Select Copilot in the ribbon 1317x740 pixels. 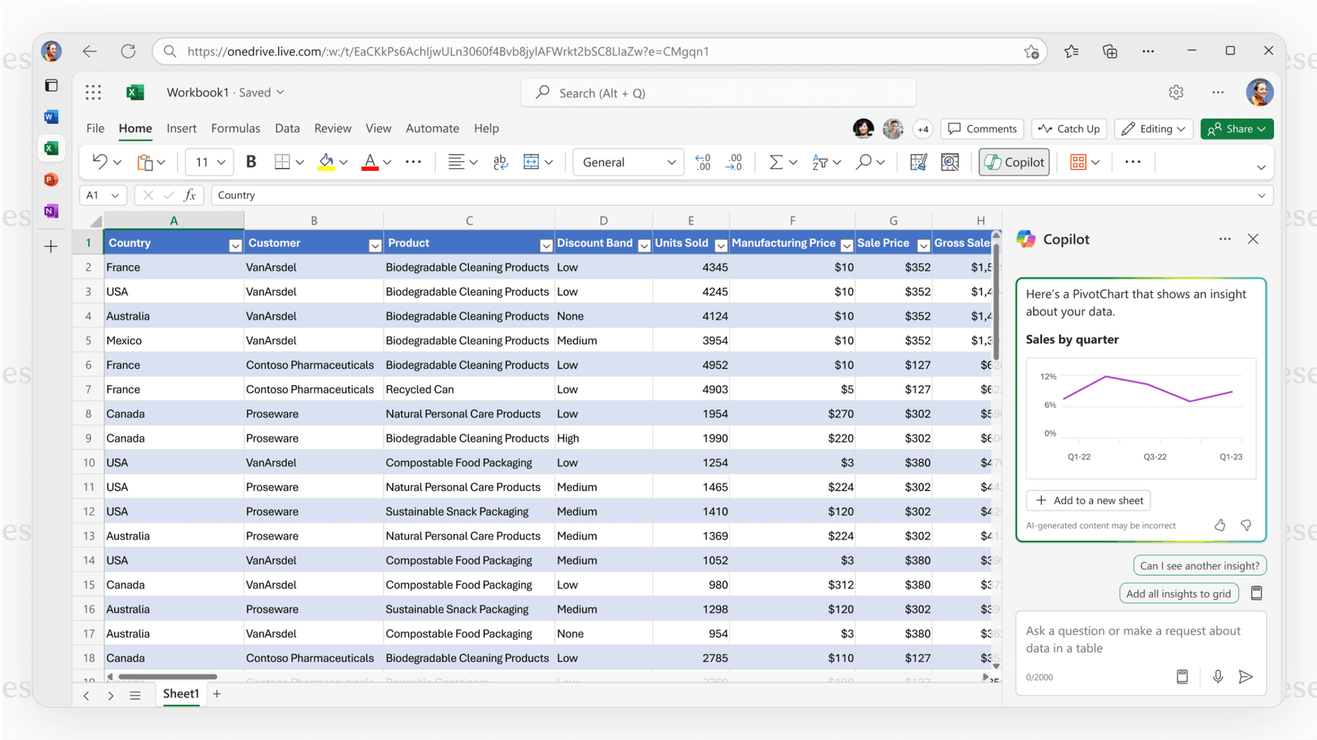(x=1014, y=162)
